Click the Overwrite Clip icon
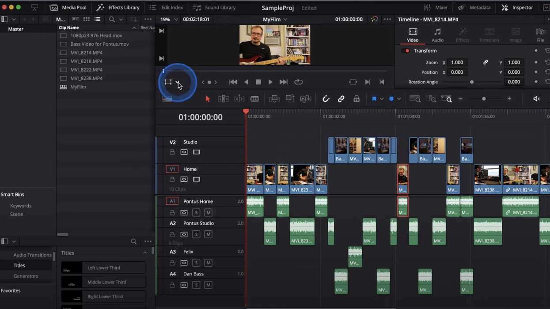Image resolution: width=550 pixels, height=309 pixels. tap(290, 99)
